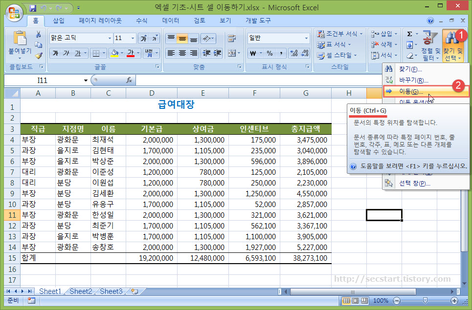Set middle vertical alignment
Screen dimensions: 472x310
182,38
